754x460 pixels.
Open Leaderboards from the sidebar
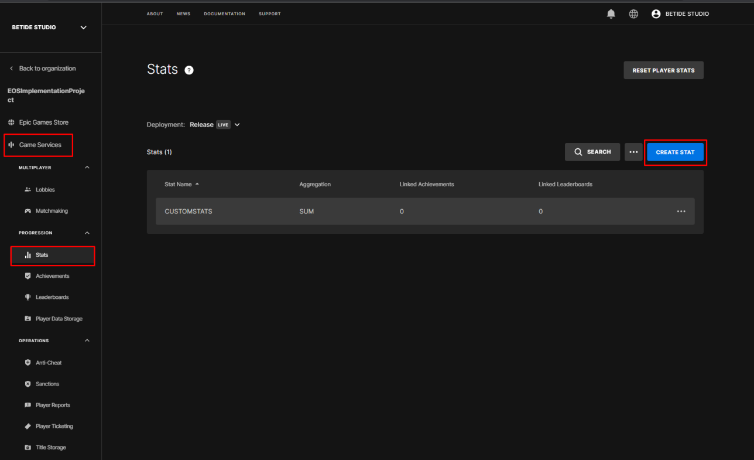tap(52, 297)
